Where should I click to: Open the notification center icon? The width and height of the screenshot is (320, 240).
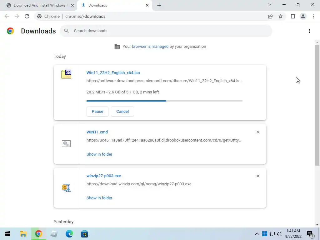point(310,234)
